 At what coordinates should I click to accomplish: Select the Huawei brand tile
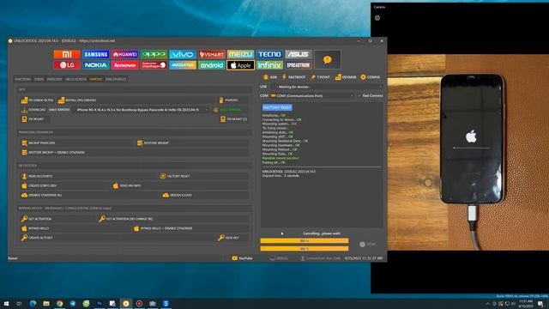(124, 54)
